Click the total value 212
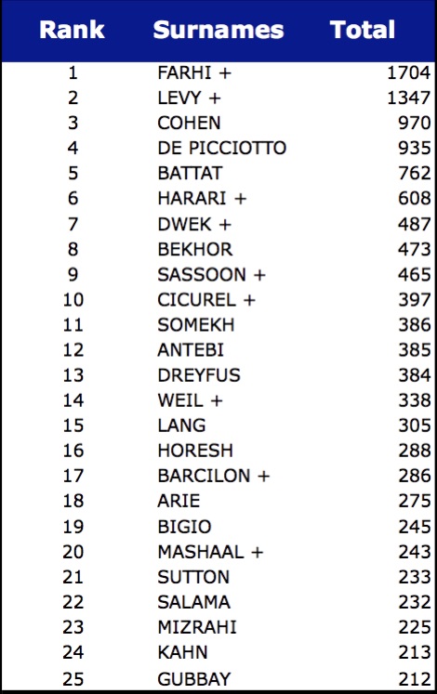Viewport: 437px width, 694px height. tap(415, 679)
